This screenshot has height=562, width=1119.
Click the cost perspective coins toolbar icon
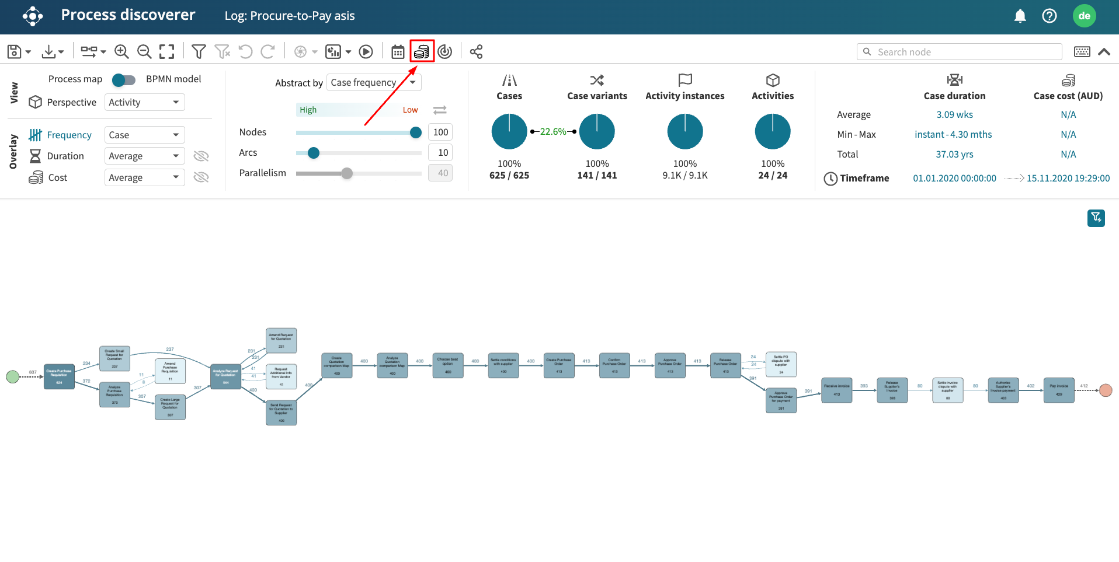tap(422, 52)
